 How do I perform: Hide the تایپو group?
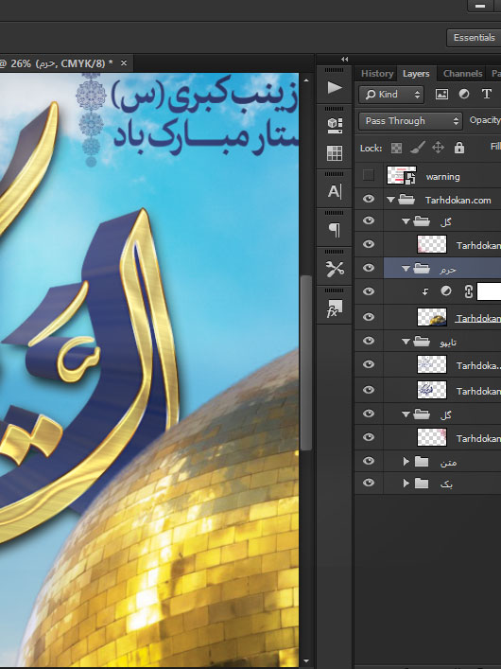tap(369, 341)
